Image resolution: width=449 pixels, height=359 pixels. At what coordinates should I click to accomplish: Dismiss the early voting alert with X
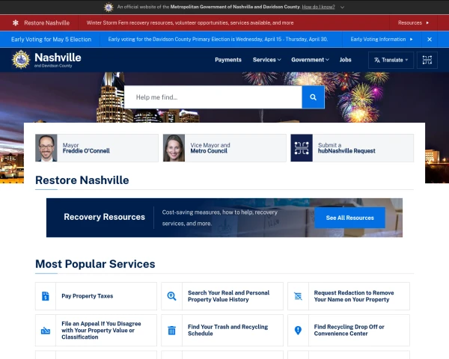pyautogui.click(x=430, y=40)
